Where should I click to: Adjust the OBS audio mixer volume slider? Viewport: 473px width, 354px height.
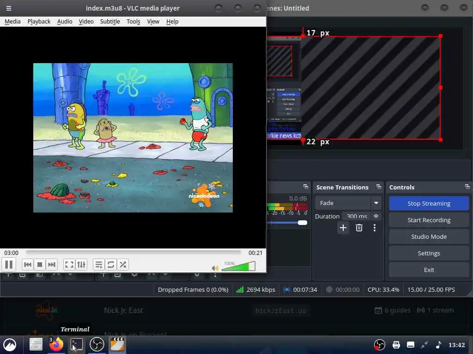302,223
